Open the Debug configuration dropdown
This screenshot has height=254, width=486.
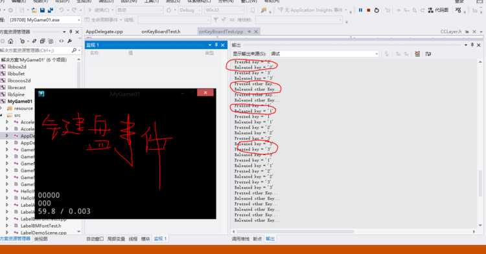click(190, 10)
